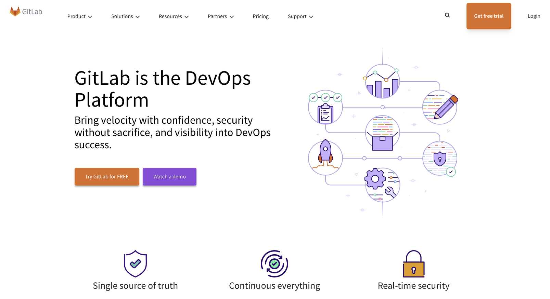Screen dimensions: 550x299
Task: Expand the Partners dropdown chevron
Action: (x=232, y=17)
